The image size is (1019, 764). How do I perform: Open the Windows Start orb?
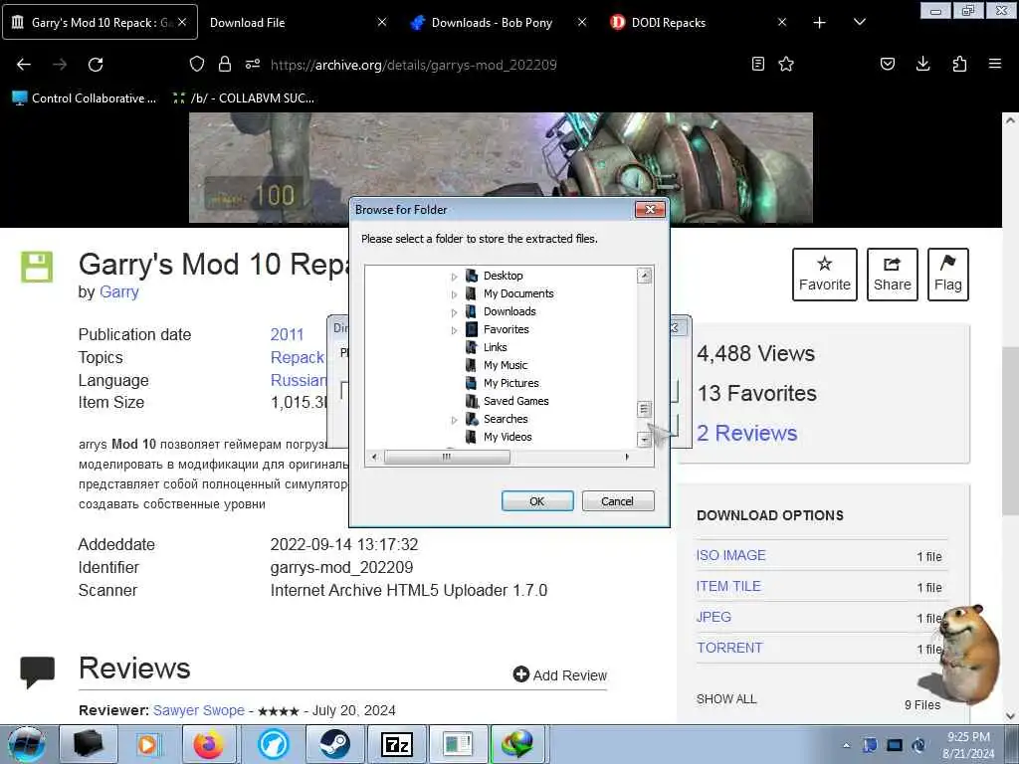pos(27,744)
